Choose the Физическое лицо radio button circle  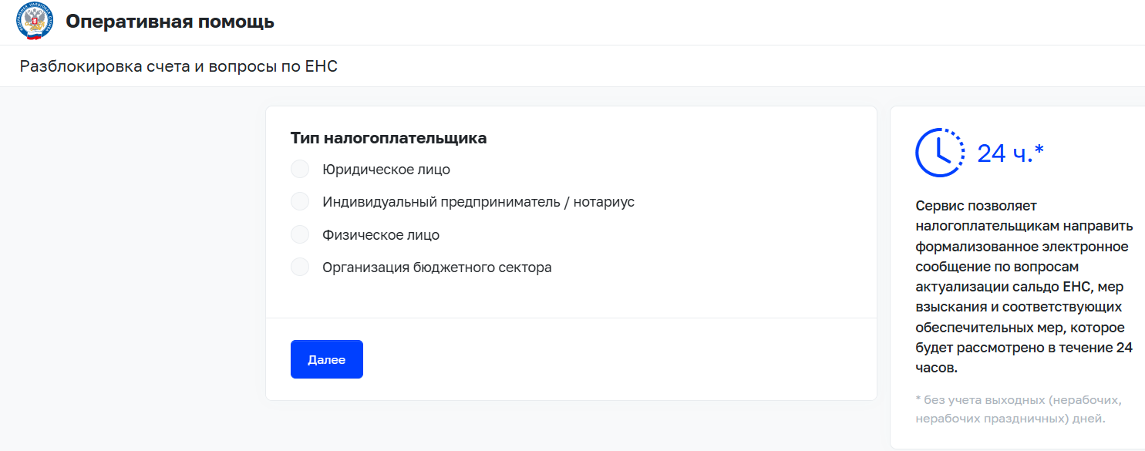coord(300,235)
